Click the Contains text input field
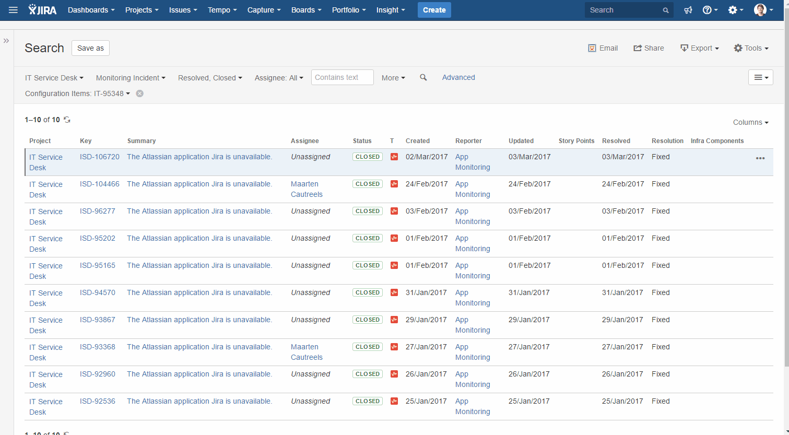 point(343,77)
